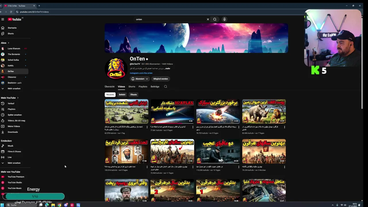Open Luna Khanom subscription

[x=14, y=49]
